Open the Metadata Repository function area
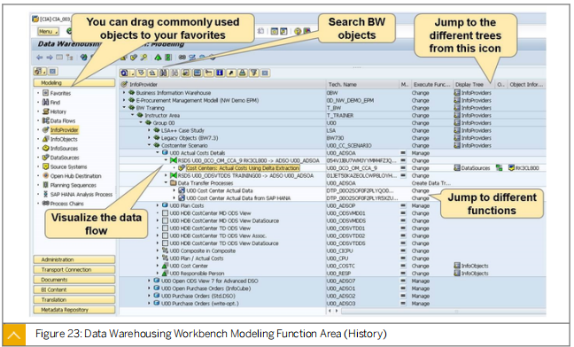Screen dimensions: 574x347 click(74, 310)
